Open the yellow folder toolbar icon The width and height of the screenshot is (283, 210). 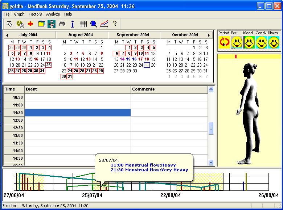[41, 24]
